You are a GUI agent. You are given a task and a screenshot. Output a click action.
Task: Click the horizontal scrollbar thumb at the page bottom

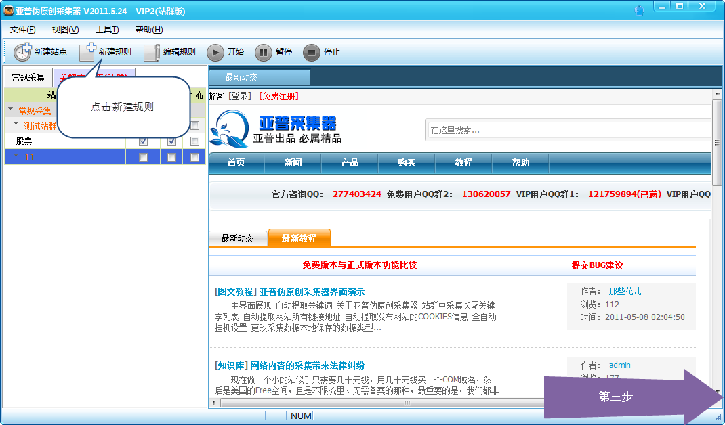tap(407, 403)
